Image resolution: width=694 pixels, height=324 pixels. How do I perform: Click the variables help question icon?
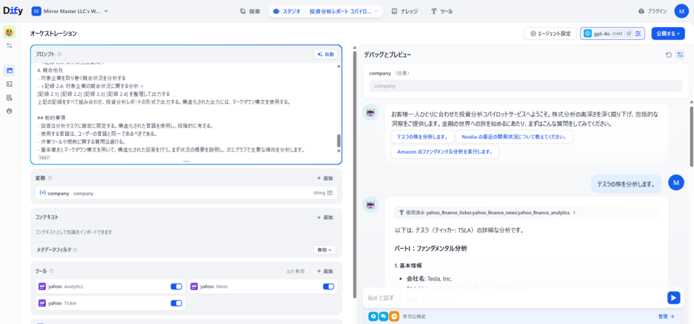coord(49,178)
